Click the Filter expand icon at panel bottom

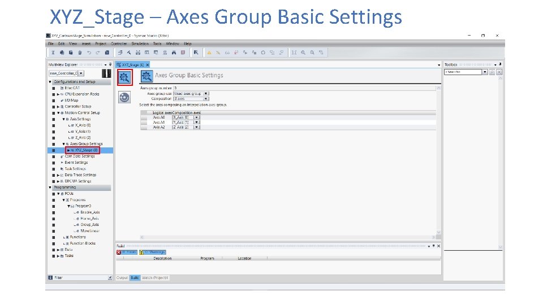(x=110, y=278)
